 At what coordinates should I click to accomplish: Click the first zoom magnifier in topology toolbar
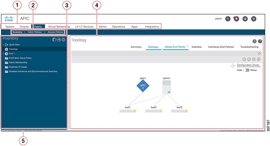(x=244, y=59)
